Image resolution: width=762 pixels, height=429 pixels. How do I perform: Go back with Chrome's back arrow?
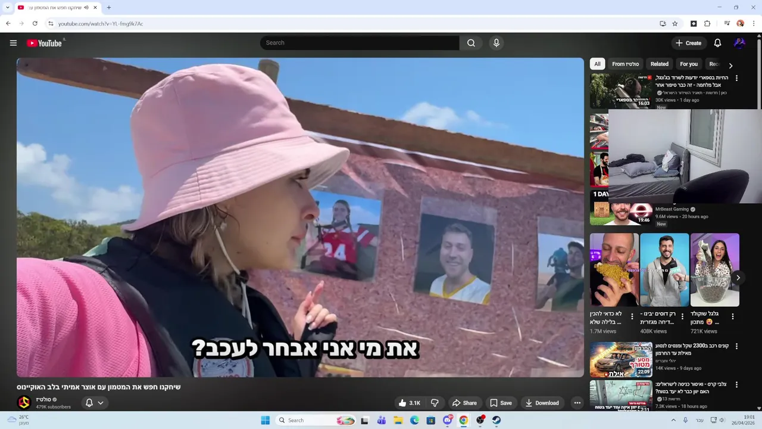(x=8, y=24)
